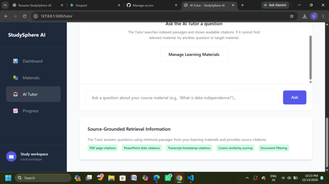
Task: Open Word from the taskbar
Action: coord(134,178)
